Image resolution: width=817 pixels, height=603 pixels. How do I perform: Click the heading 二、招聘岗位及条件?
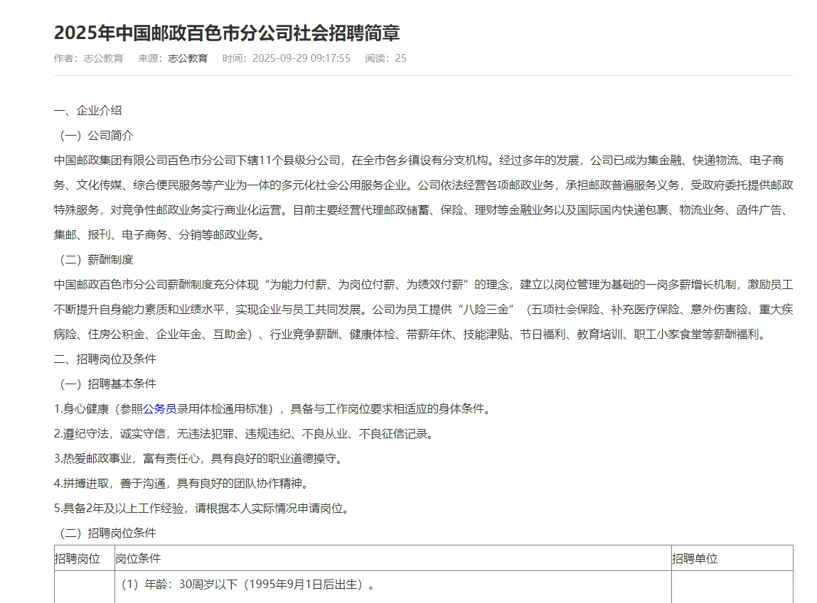pyautogui.click(x=105, y=359)
